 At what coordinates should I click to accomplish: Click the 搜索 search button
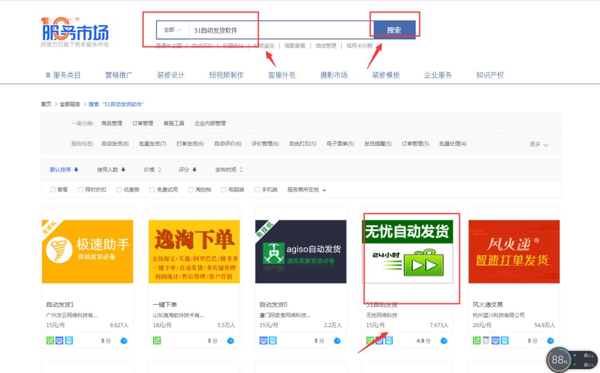click(394, 28)
